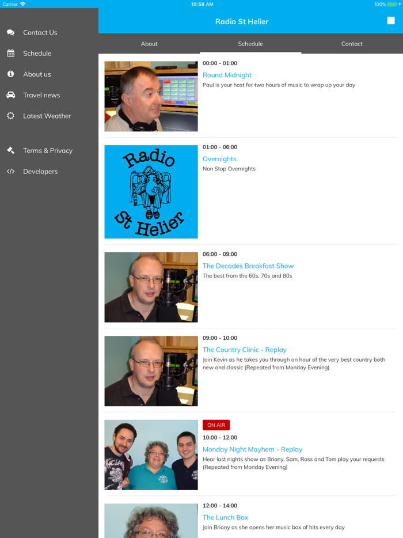The image size is (403, 538).
Task: Click the Radio St Helier logo thumbnail
Action: (x=151, y=192)
